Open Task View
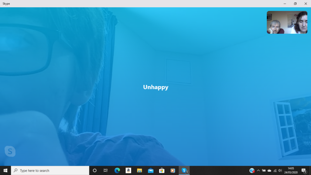The image size is (311, 175). (x=106, y=170)
